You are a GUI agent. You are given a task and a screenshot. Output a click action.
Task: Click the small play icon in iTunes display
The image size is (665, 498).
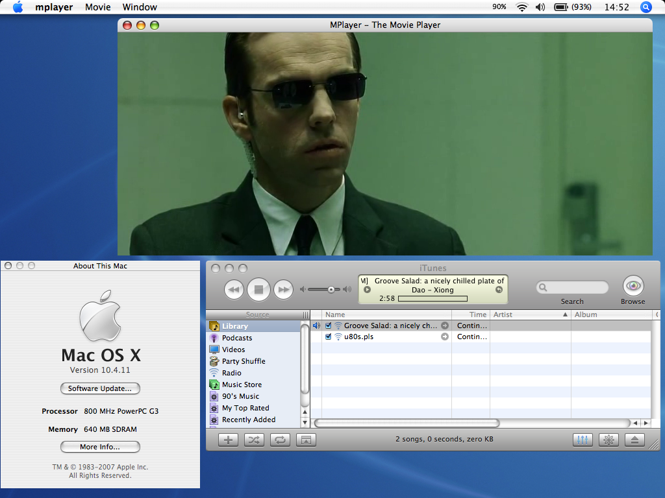(x=368, y=290)
